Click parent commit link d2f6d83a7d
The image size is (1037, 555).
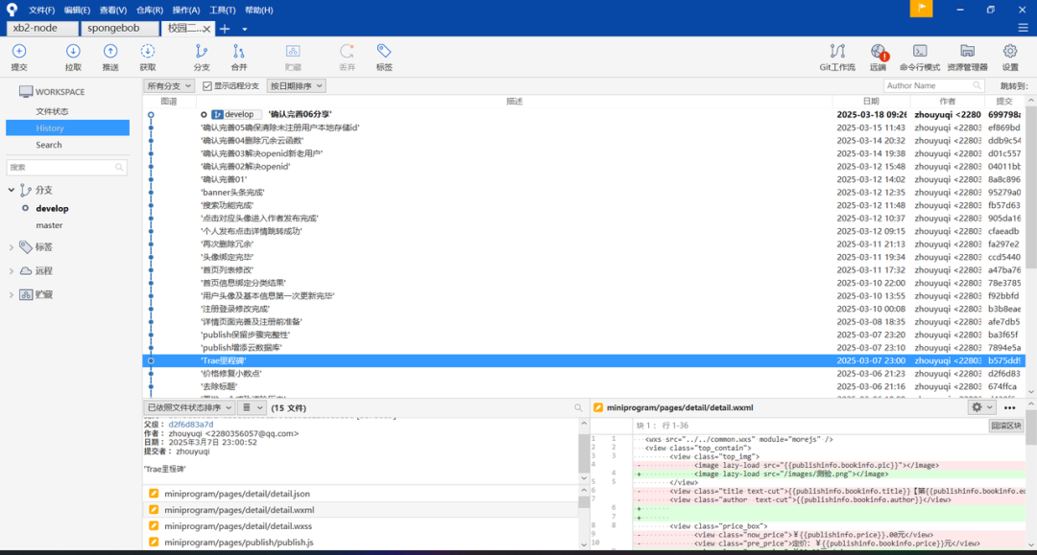click(x=191, y=424)
